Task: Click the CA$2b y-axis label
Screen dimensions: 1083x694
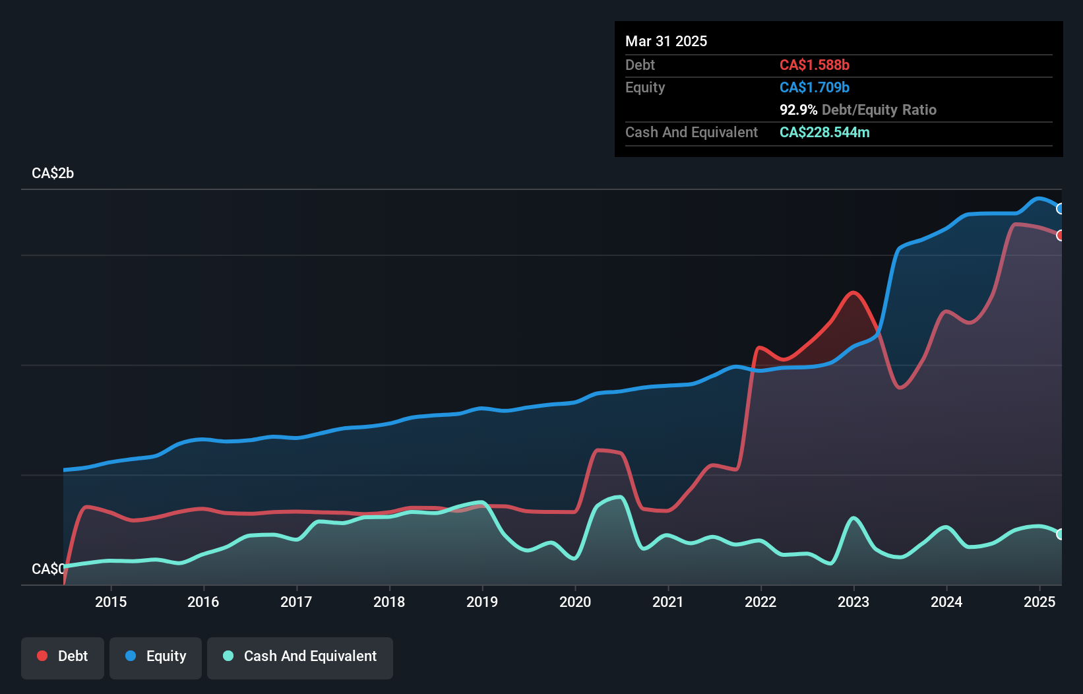Action: (x=53, y=173)
